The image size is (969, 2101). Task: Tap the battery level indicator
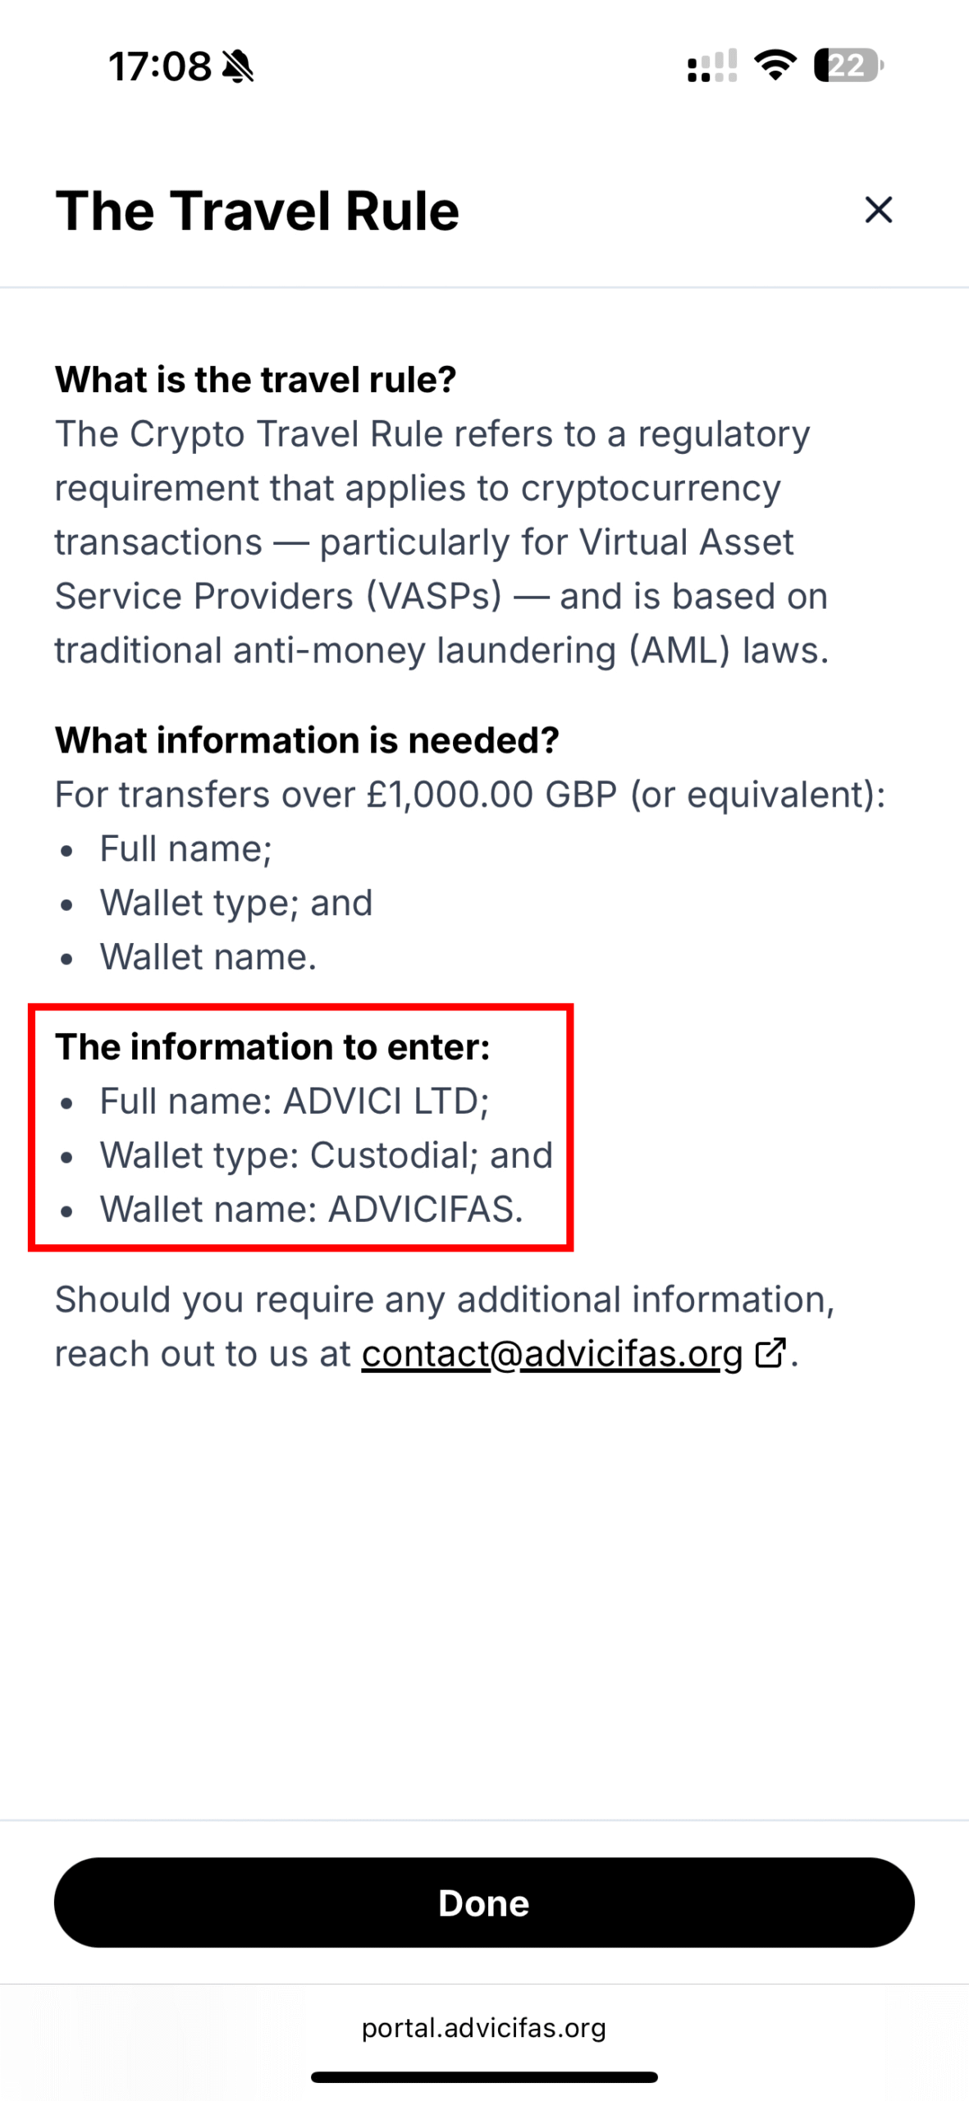pyautogui.click(x=847, y=65)
